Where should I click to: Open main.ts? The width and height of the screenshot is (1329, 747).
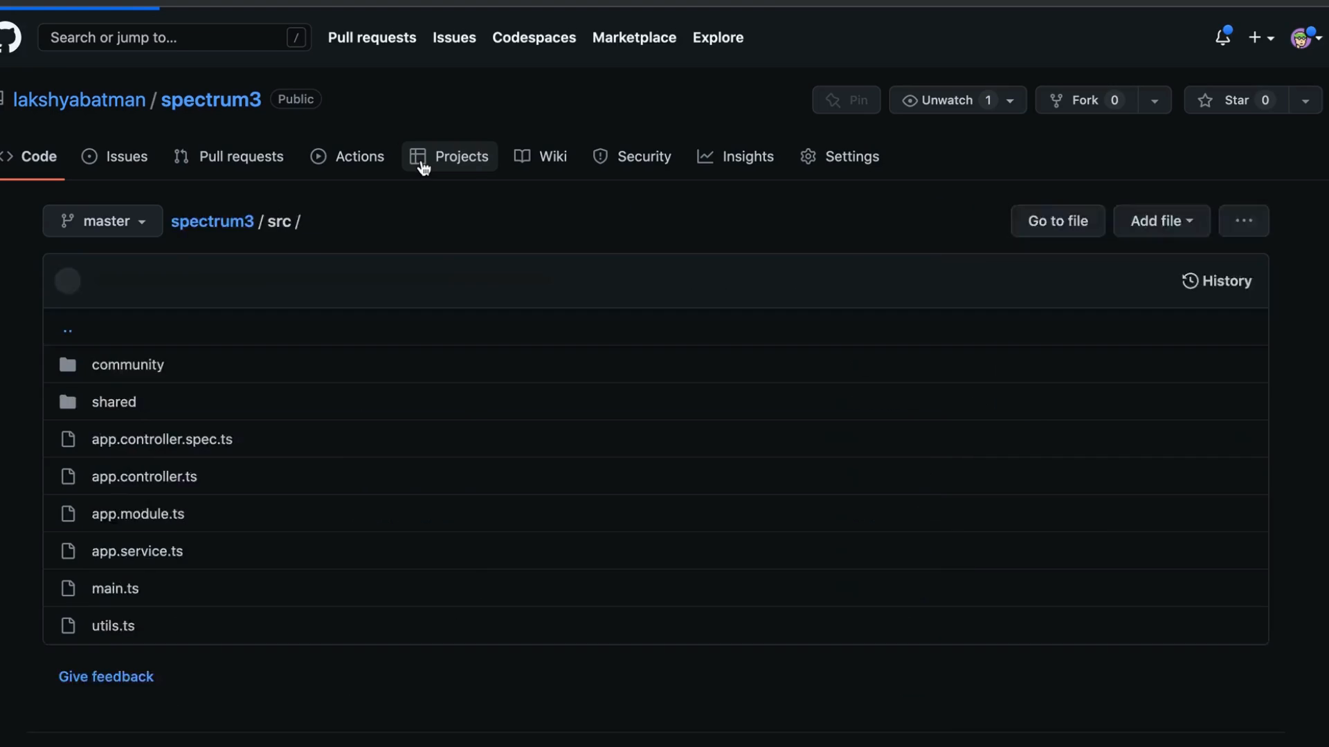[116, 589]
